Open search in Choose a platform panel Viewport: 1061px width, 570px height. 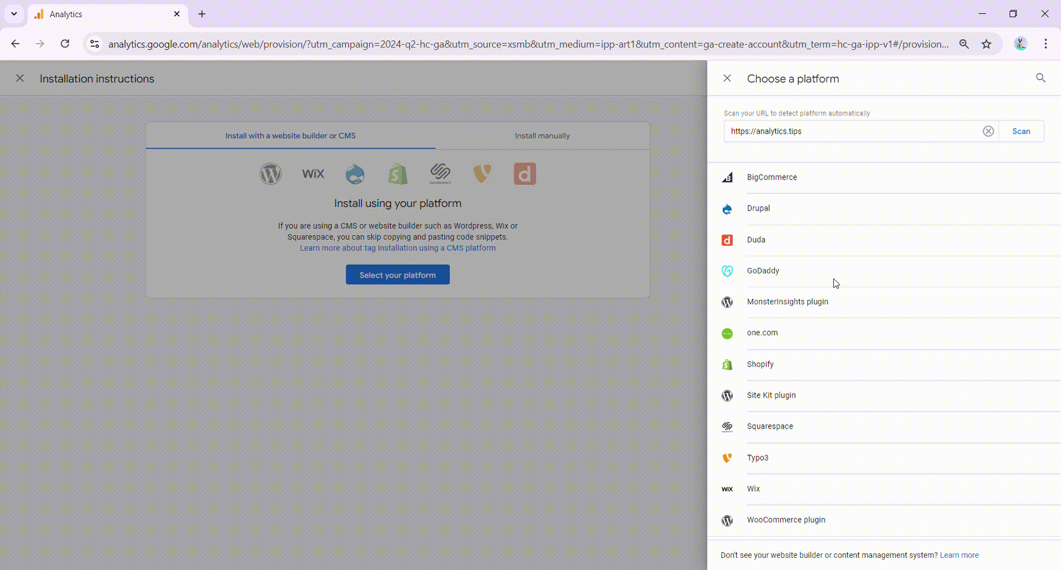tap(1041, 78)
